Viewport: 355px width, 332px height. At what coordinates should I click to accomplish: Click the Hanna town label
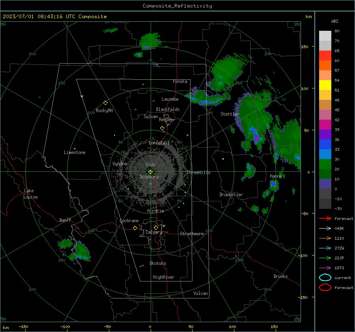(x=276, y=176)
